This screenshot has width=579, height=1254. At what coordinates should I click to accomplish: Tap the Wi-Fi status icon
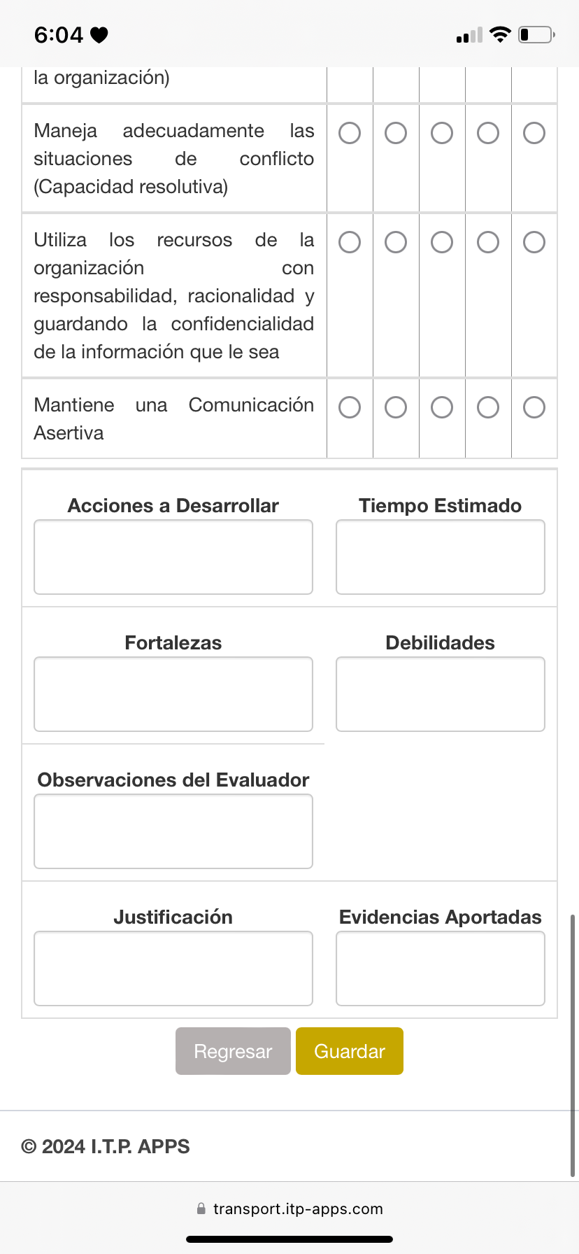pos(500,34)
